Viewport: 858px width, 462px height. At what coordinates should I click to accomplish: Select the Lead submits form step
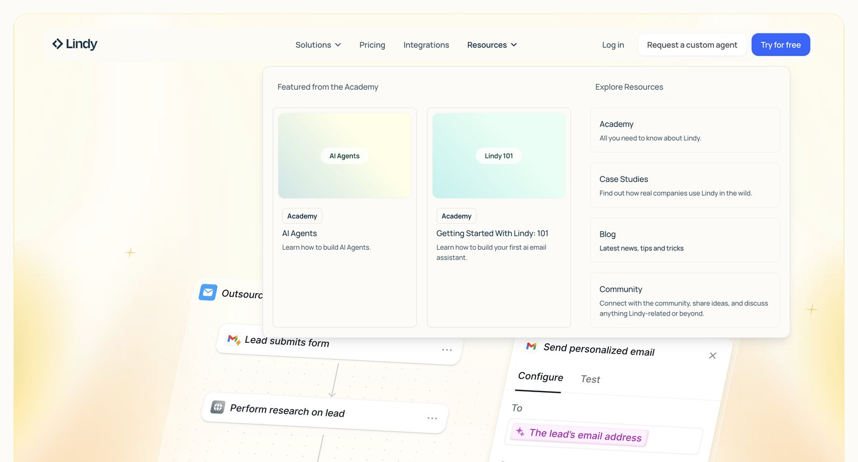tap(340, 345)
